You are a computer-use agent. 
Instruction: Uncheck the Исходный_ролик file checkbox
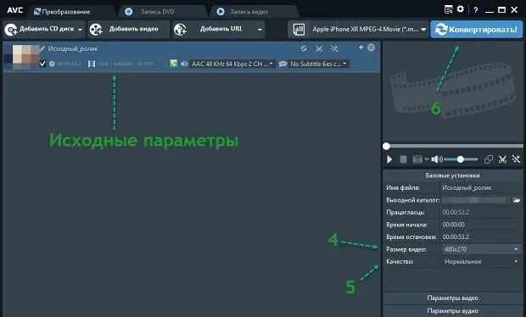[42, 64]
